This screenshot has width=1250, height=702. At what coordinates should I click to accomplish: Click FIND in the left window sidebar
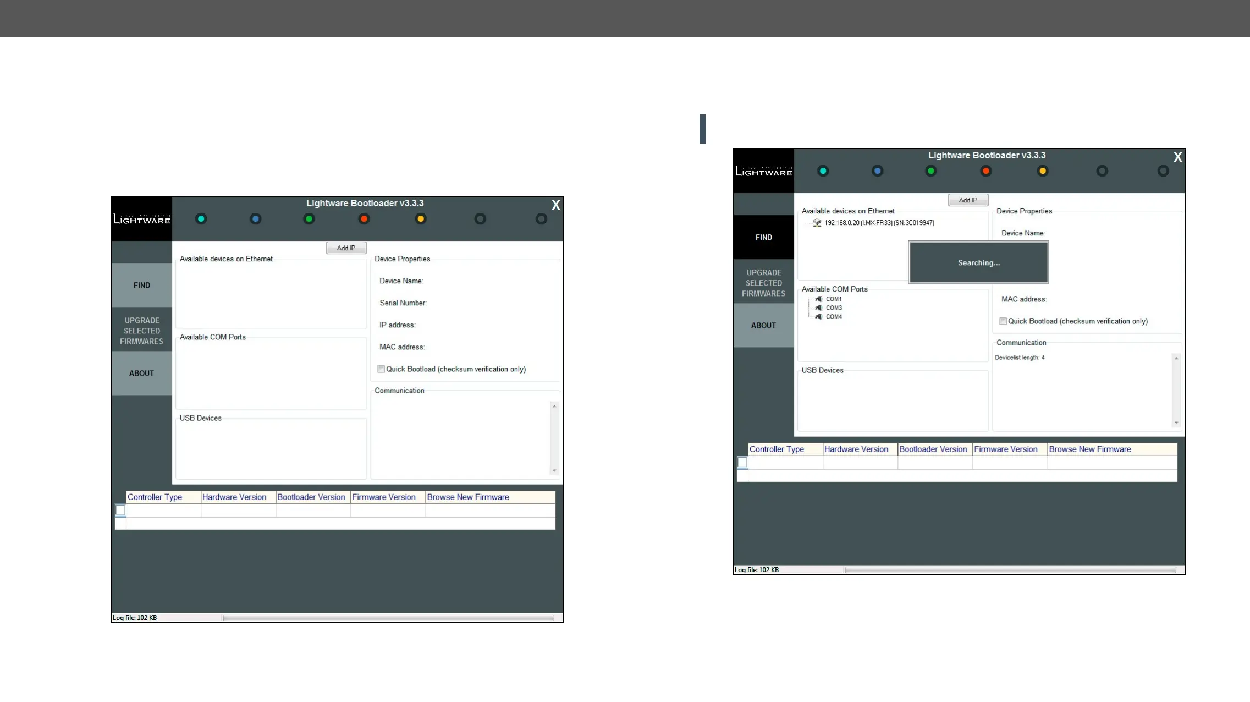click(142, 285)
